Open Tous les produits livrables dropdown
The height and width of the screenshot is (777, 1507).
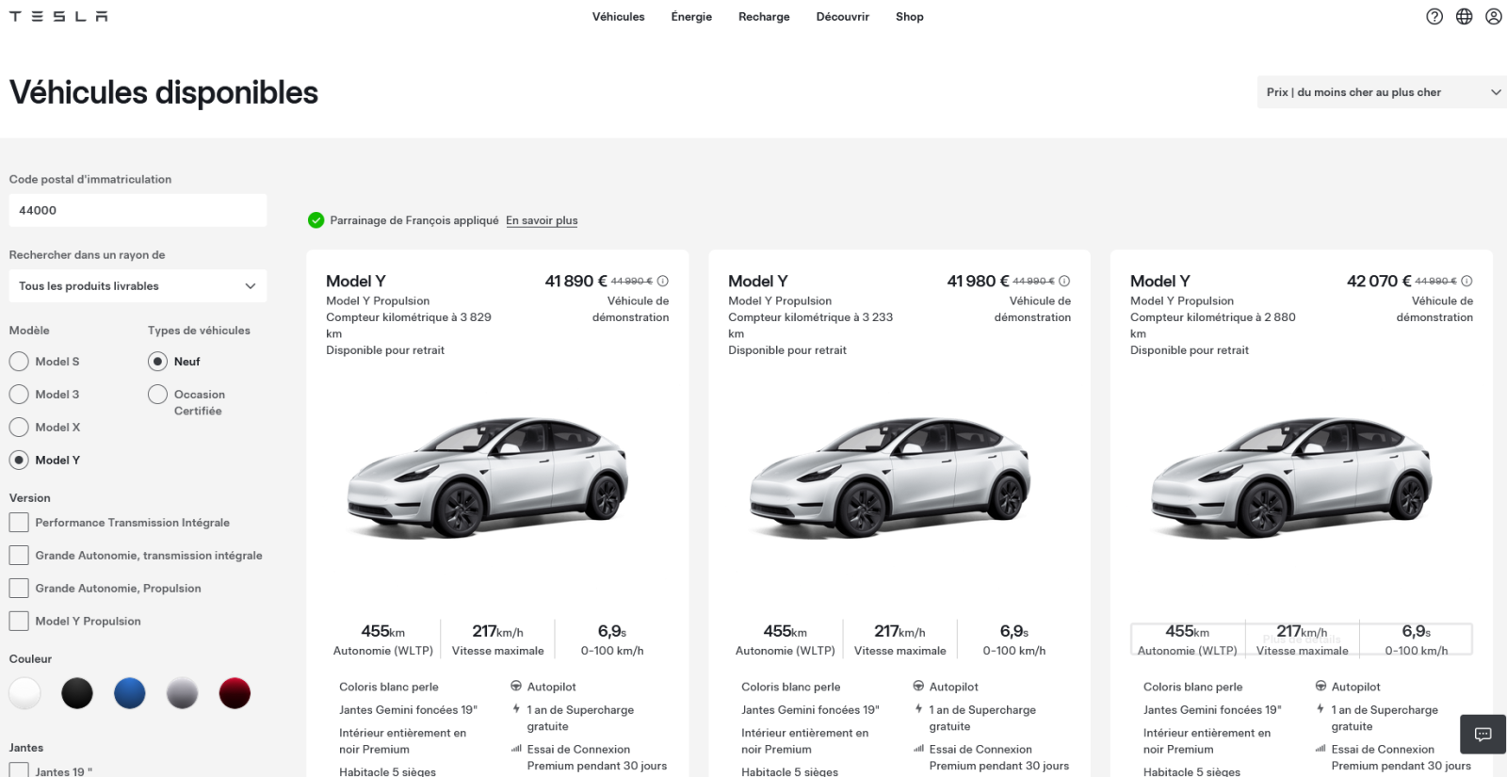[138, 286]
